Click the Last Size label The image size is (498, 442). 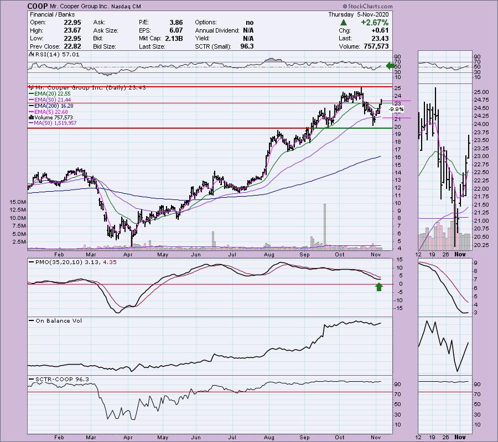[x=152, y=46]
